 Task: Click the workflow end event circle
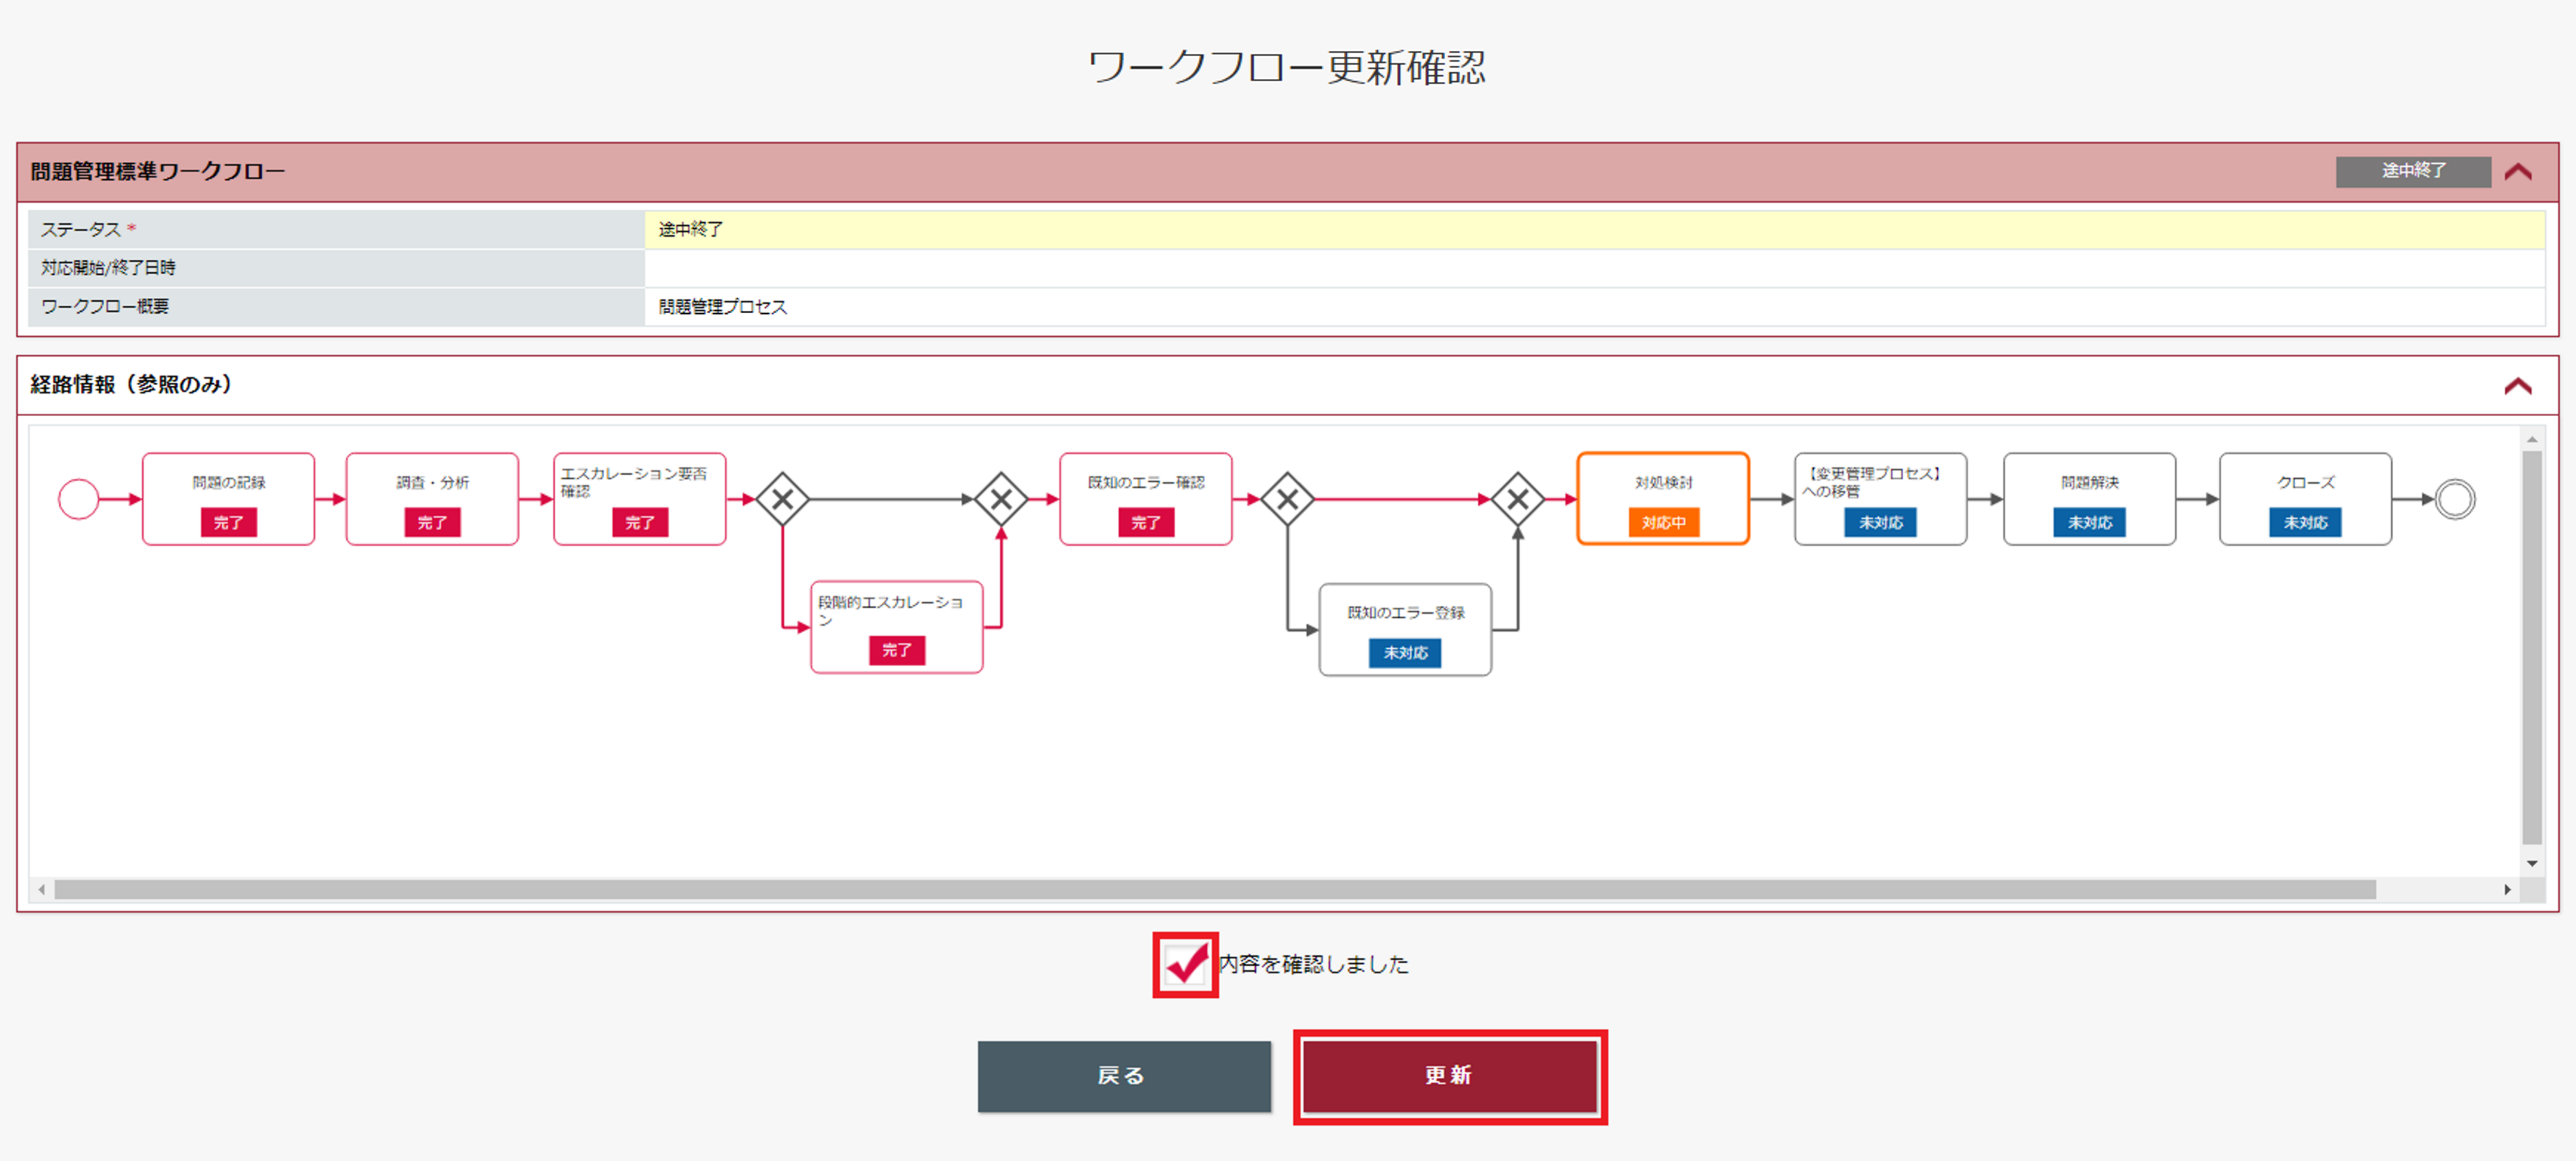(x=2454, y=499)
